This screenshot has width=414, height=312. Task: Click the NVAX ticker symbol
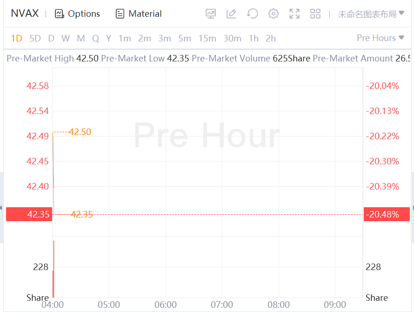pos(25,14)
